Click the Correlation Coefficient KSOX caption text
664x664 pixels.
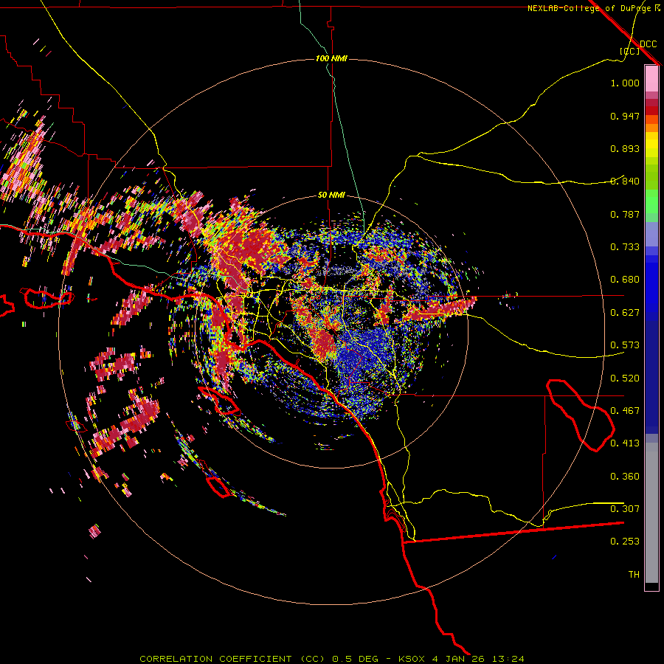tap(331, 659)
